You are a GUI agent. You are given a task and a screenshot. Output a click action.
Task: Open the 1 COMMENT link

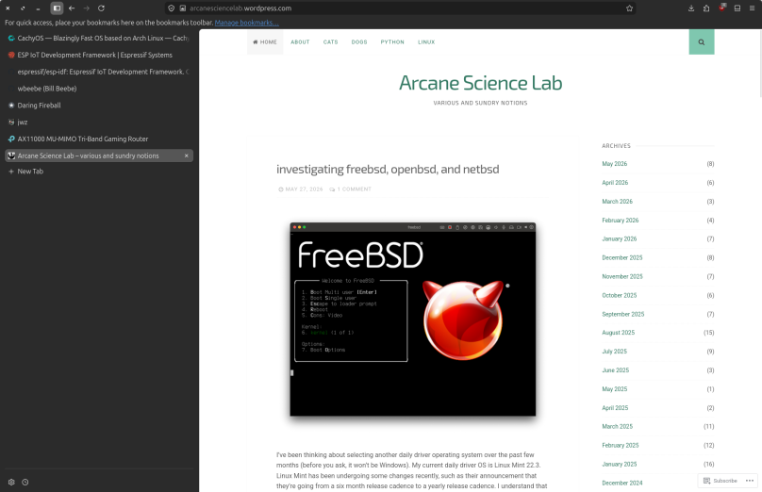click(355, 189)
